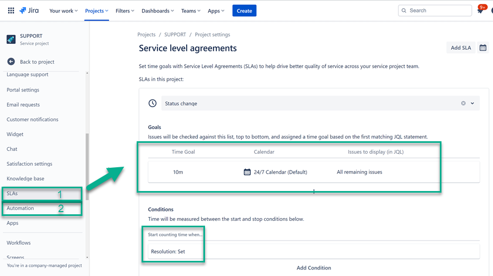Click the SUPPORT breadcrumb link
This screenshot has height=276, width=493.
click(175, 35)
